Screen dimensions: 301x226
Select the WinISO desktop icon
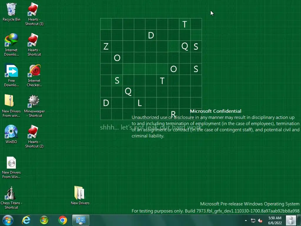point(11,134)
